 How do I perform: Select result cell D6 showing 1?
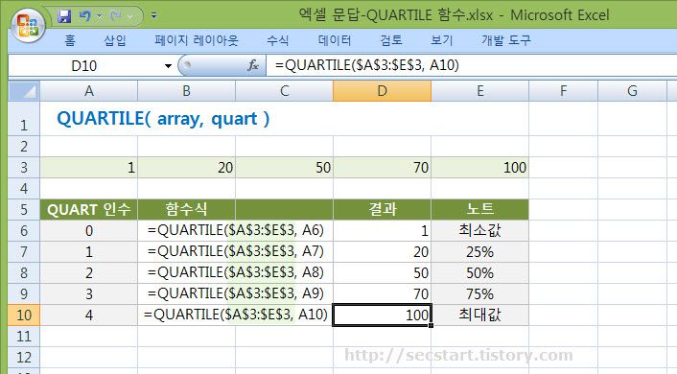pos(382,230)
